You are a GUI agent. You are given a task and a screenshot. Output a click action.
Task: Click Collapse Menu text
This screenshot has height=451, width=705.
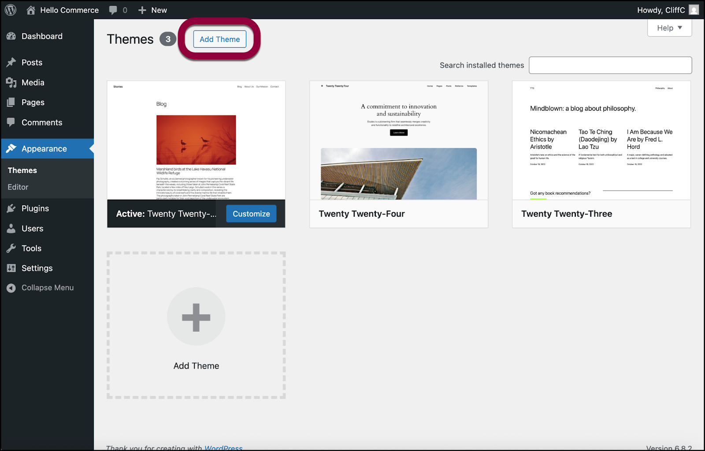coord(48,288)
